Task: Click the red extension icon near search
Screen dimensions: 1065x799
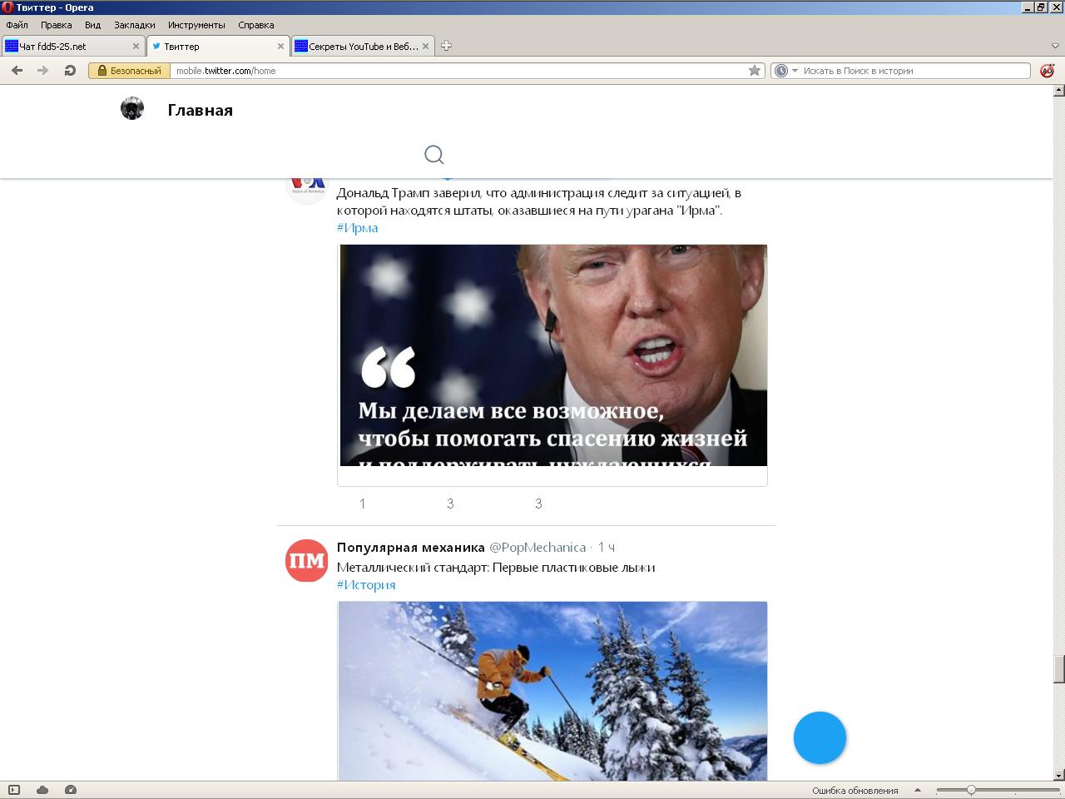Action: 1047,71
